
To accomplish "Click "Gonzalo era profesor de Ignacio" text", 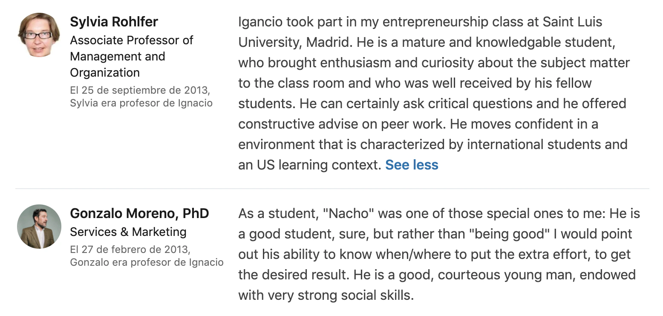I will 147,262.
